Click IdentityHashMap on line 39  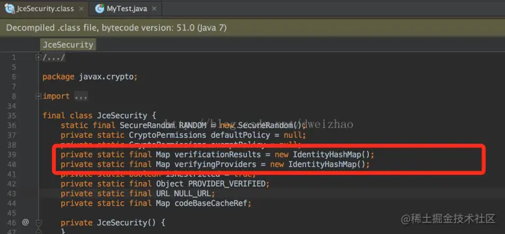coord(327,155)
